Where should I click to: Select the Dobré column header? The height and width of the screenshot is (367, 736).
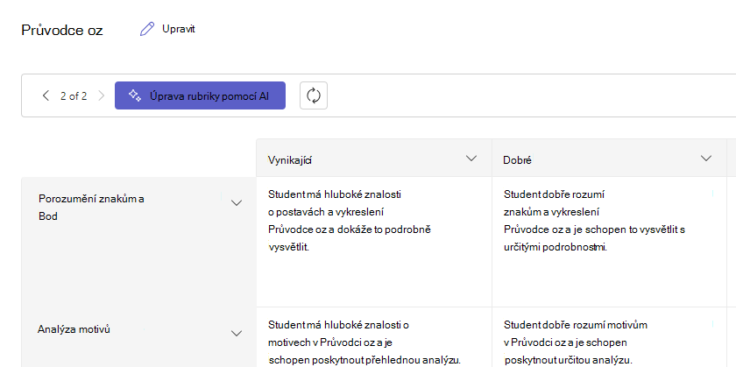[609, 159]
